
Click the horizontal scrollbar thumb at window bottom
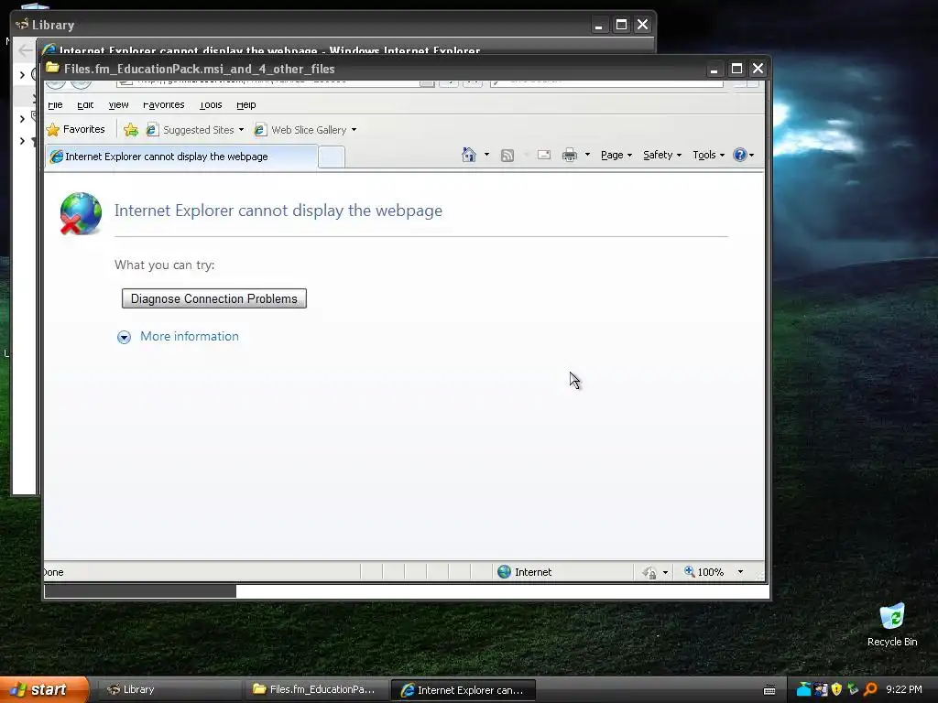[x=140, y=591]
